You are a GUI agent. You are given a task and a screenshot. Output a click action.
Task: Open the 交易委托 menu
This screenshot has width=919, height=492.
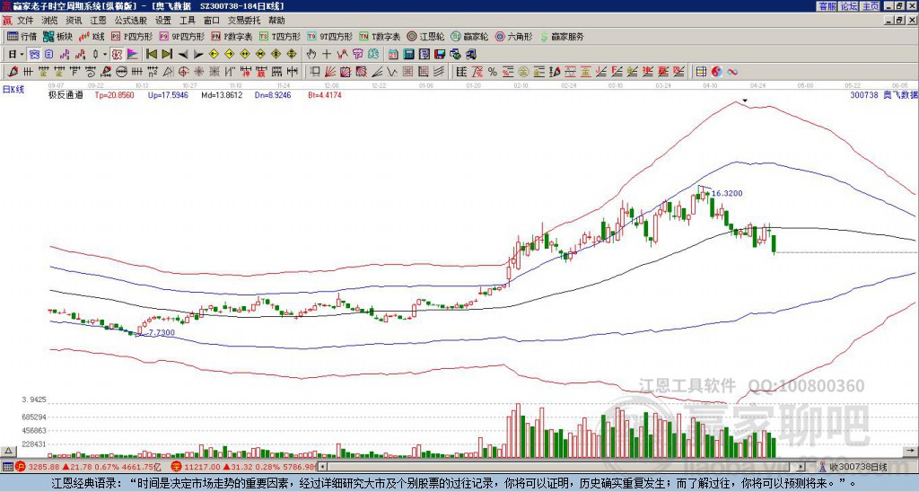[x=244, y=21]
